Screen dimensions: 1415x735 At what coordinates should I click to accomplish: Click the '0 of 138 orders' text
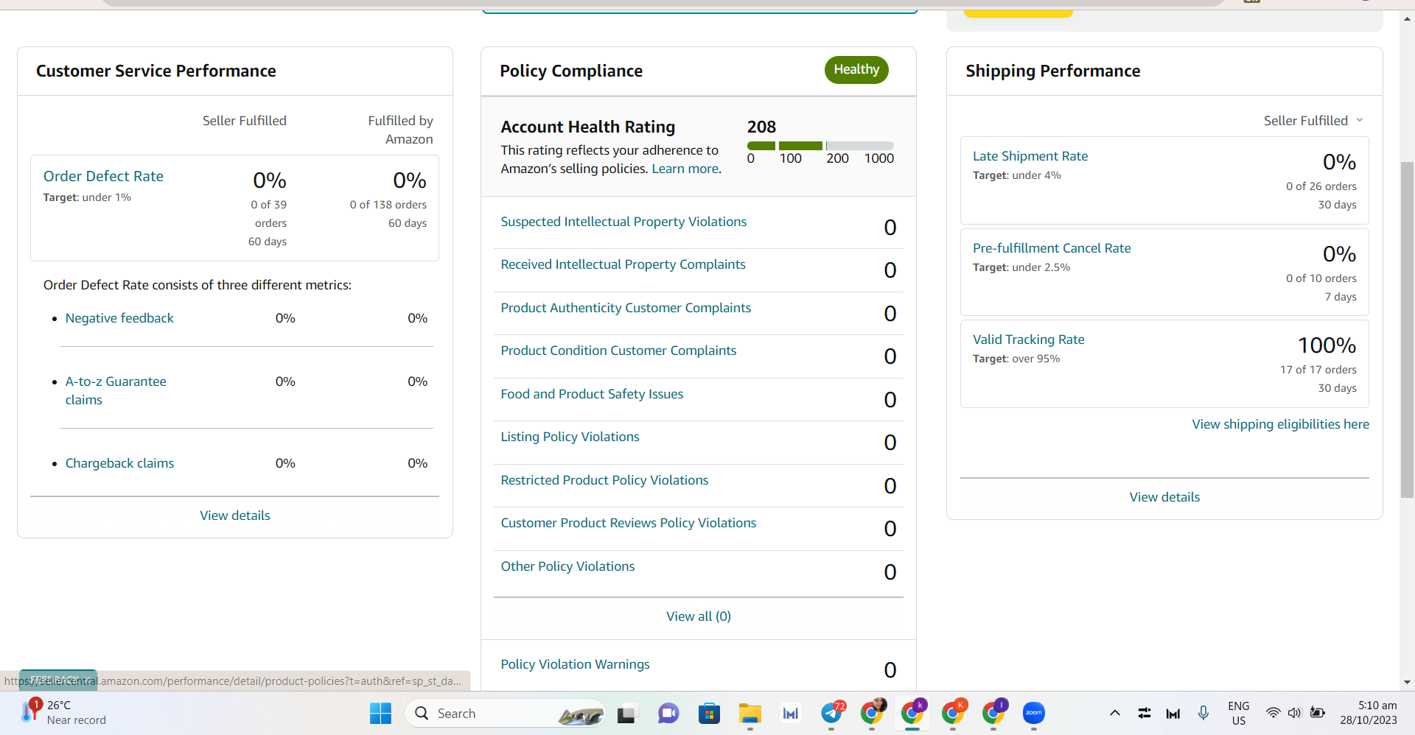point(388,205)
